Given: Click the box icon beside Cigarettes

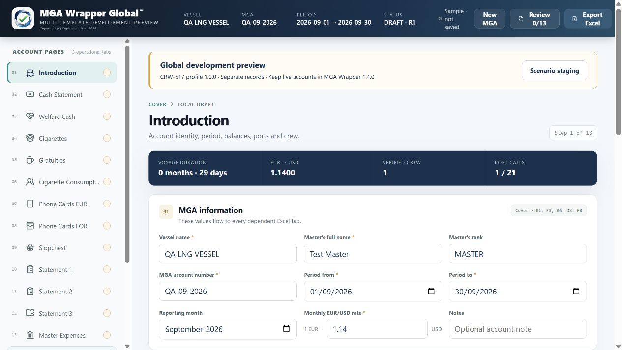Looking at the screenshot, I should coord(30,138).
